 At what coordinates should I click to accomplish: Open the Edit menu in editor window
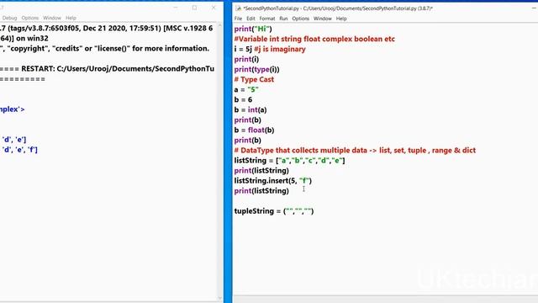click(251, 19)
